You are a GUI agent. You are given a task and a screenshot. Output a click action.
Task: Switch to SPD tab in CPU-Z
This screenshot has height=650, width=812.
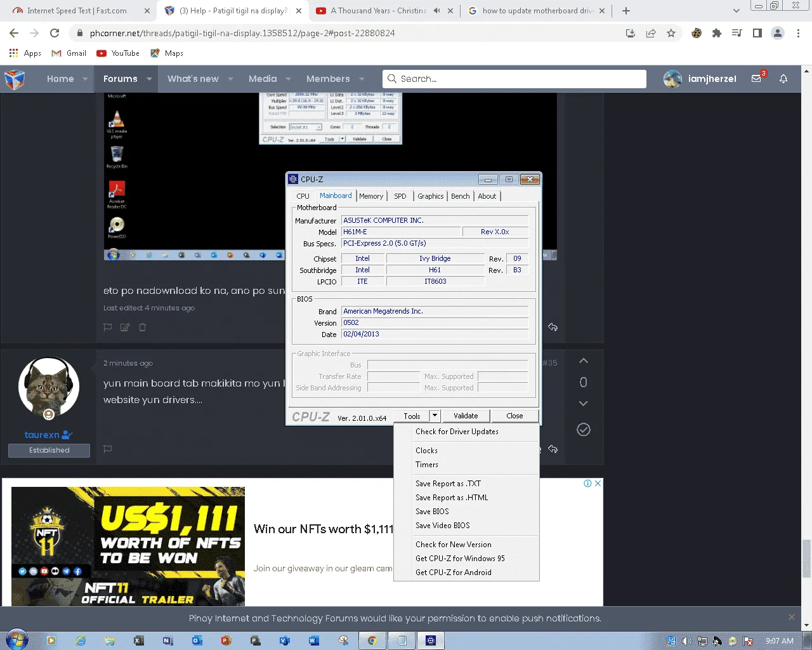tap(400, 196)
